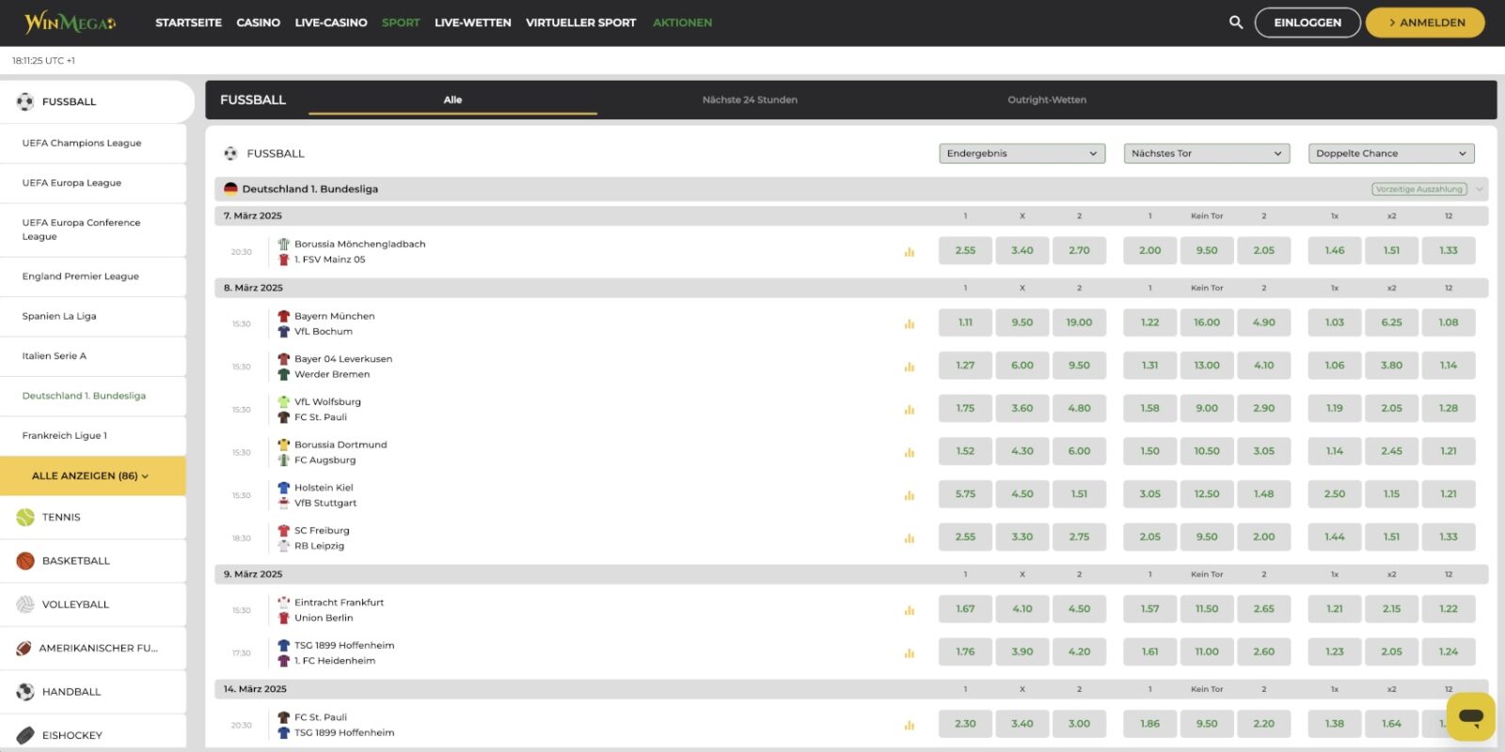This screenshot has width=1505, height=752.
Task: Open Virtueller Sport in top navigation
Action: (x=581, y=23)
